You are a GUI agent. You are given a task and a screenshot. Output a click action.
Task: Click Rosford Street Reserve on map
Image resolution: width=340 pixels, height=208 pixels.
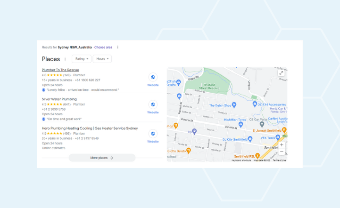click(209, 87)
